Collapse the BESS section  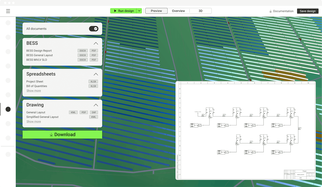click(x=96, y=43)
